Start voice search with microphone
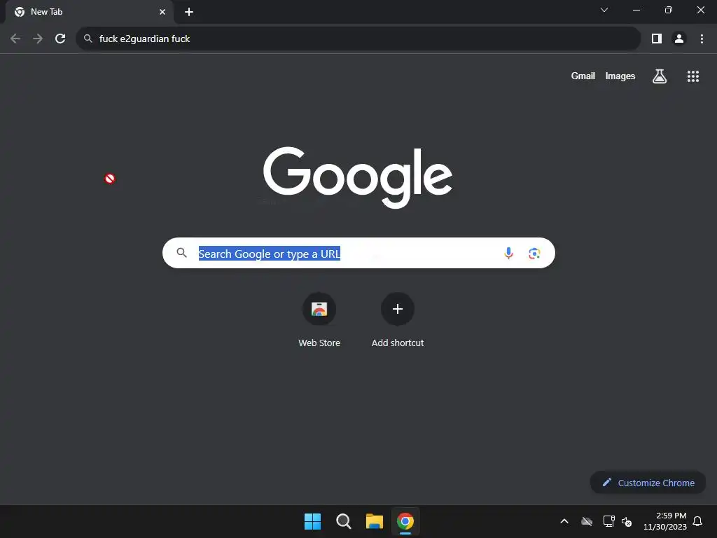Screen dimensions: 717x538 508,253
